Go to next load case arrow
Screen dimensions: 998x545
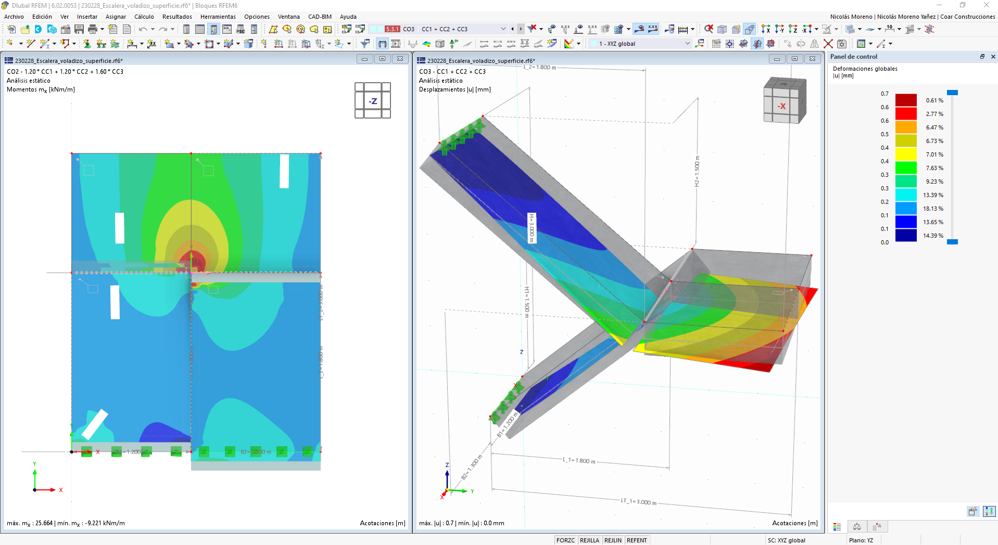(521, 29)
